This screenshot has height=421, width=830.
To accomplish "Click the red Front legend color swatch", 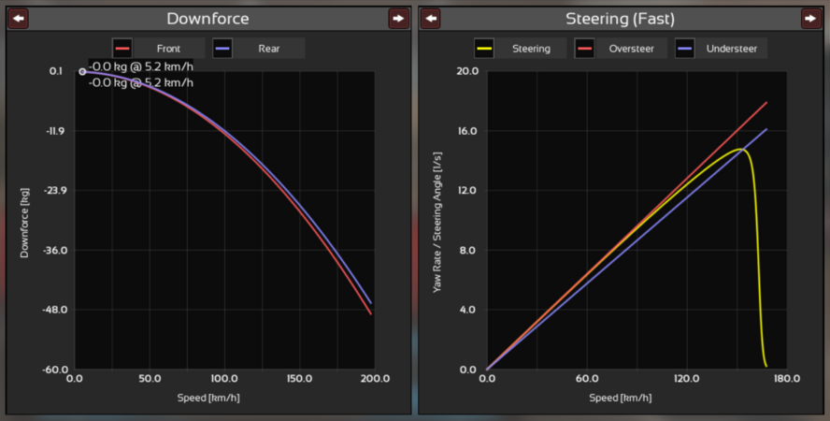I will pos(122,49).
